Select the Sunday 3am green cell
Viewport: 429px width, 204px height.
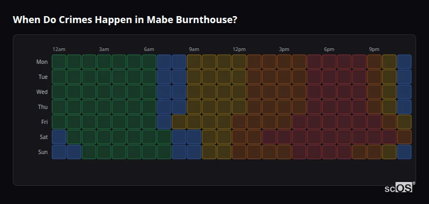[x=104, y=152]
